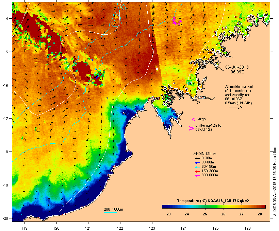Click the magenta Argo circle marker in legend

pyautogui.click(x=194, y=120)
